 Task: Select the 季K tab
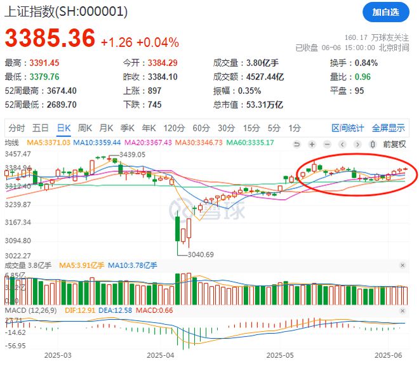coord(127,128)
